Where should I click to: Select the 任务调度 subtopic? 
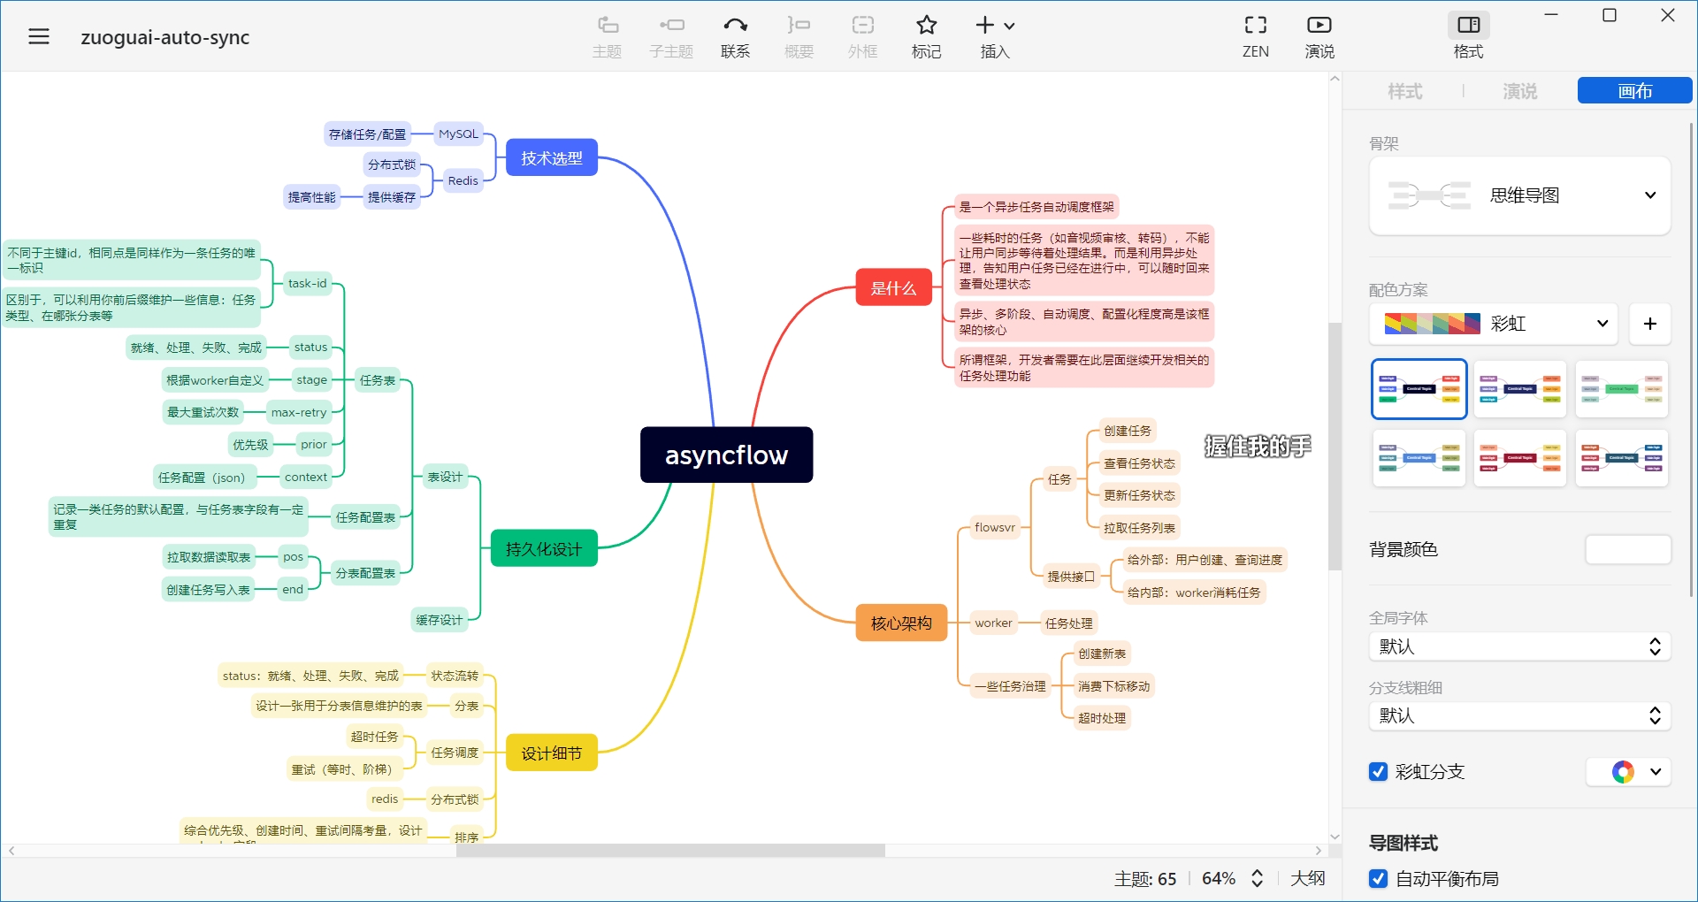tap(455, 753)
